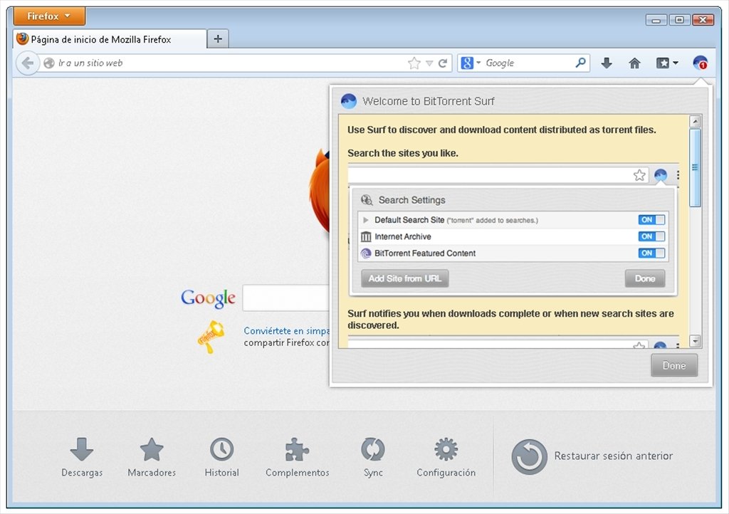Click the welcome panel scrollbar thumb
The image size is (729, 514).
point(695,168)
